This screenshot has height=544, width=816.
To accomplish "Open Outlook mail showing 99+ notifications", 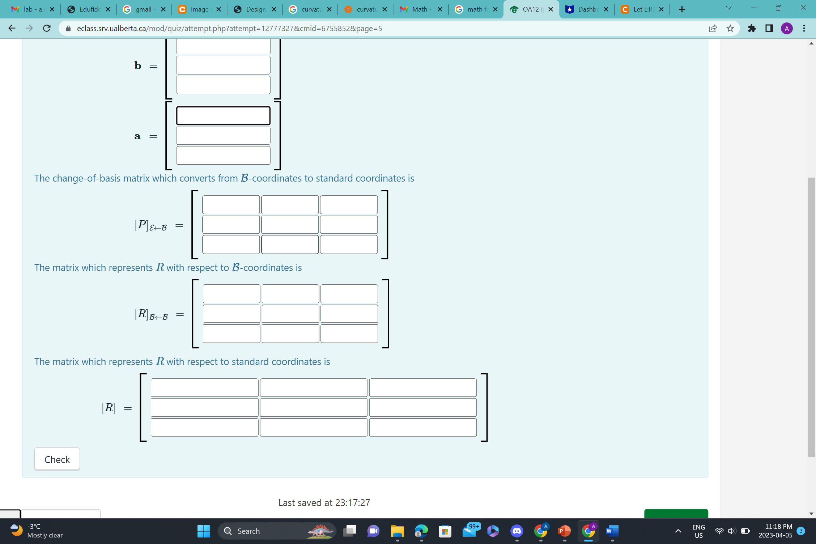I will (469, 531).
